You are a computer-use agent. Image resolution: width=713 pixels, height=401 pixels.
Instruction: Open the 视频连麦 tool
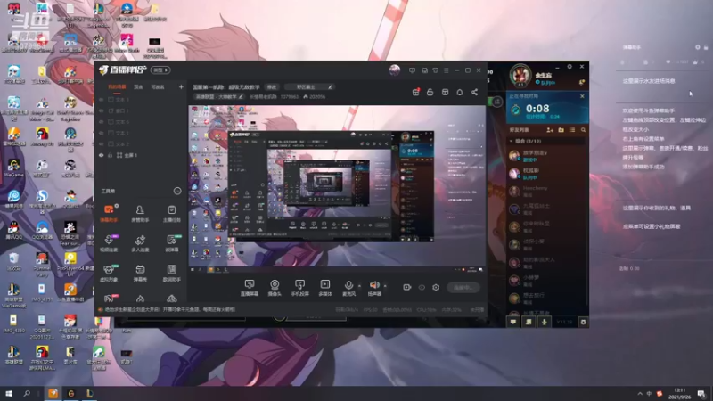109,242
